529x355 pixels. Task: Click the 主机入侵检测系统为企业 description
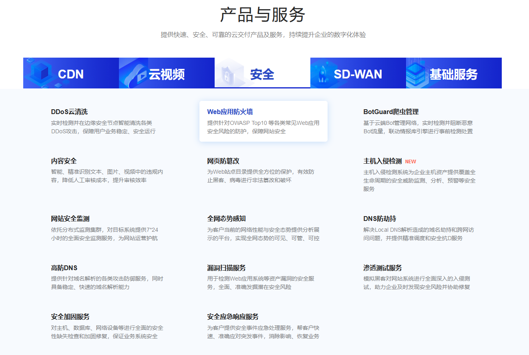coord(419,181)
